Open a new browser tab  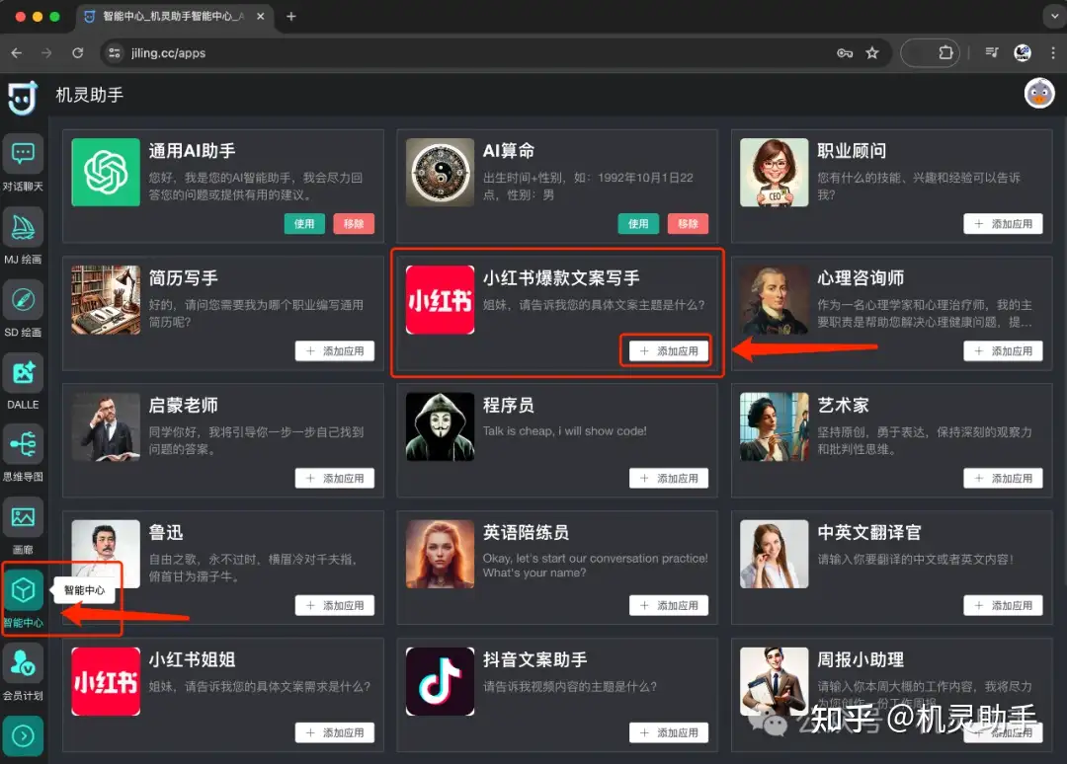[x=291, y=17]
